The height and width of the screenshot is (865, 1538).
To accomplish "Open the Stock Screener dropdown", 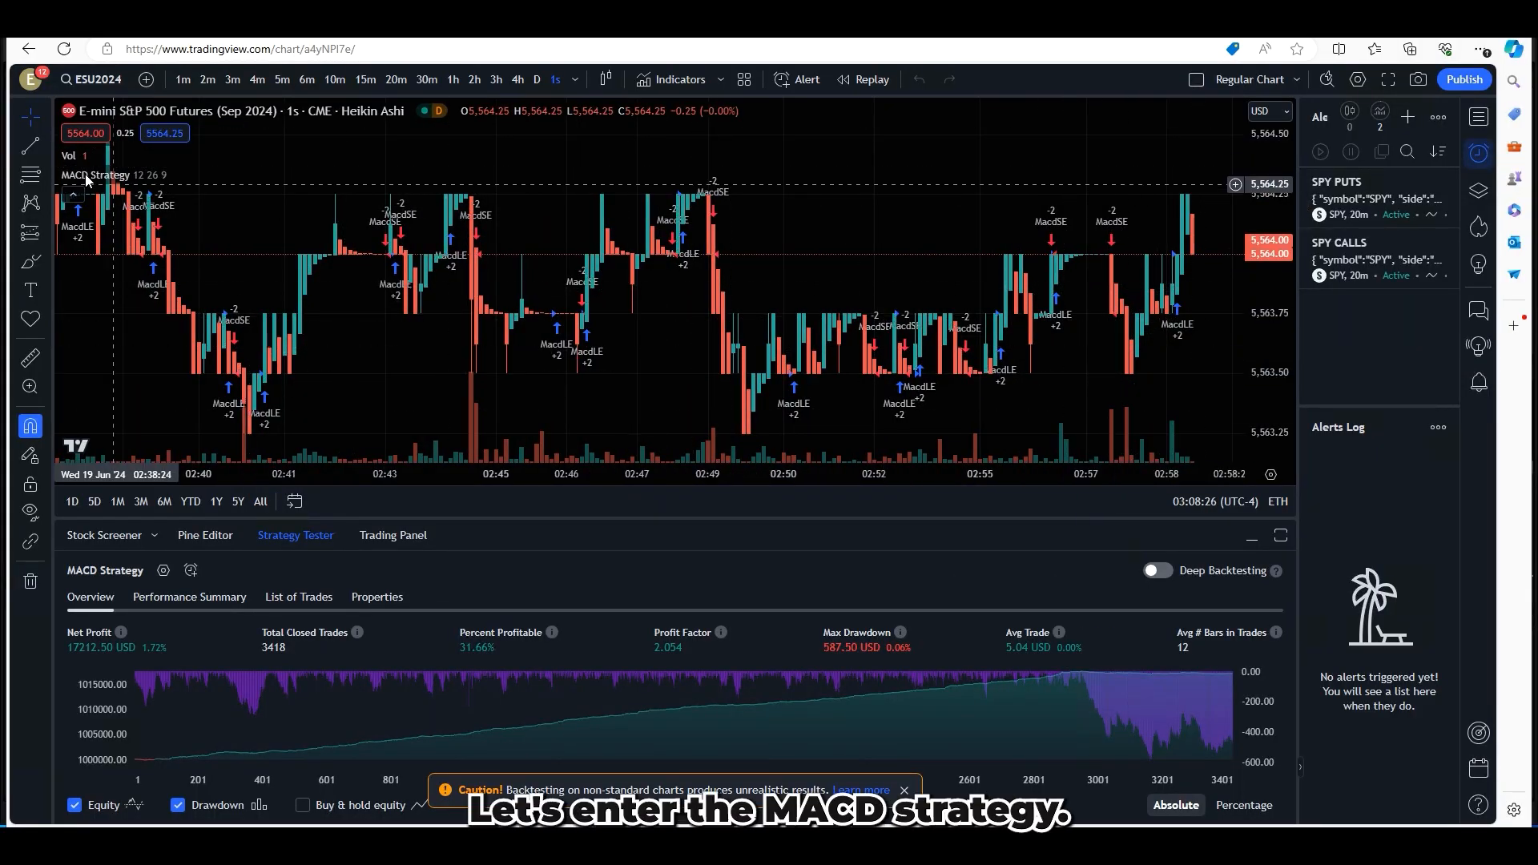I will click(112, 535).
